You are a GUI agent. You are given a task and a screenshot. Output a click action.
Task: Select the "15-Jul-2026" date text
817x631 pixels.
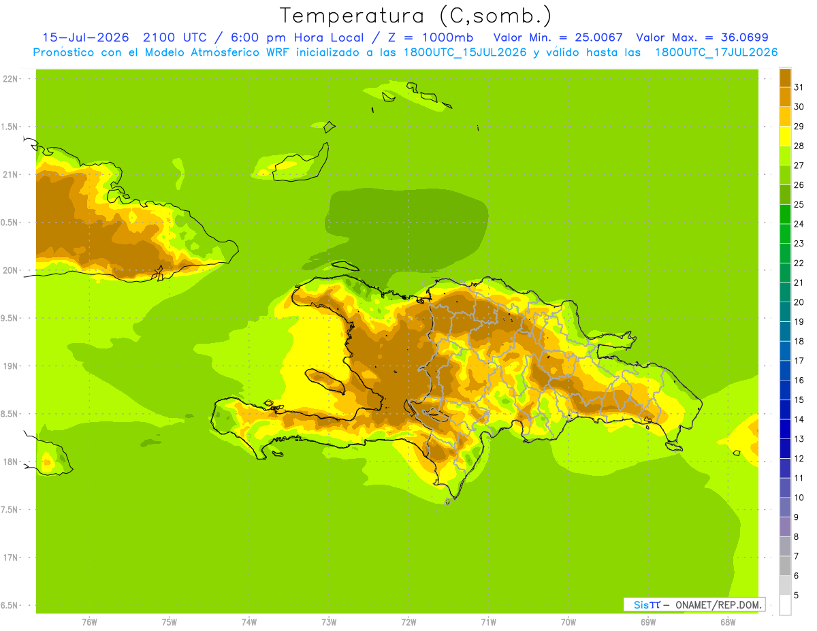[x=86, y=37]
